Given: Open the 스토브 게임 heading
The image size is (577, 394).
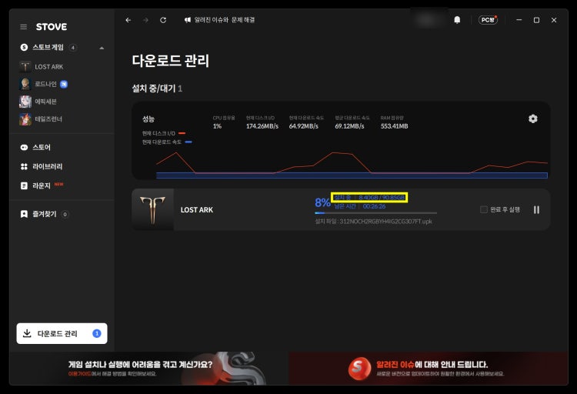Looking at the screenshot, I should click(x=48, y=47).
